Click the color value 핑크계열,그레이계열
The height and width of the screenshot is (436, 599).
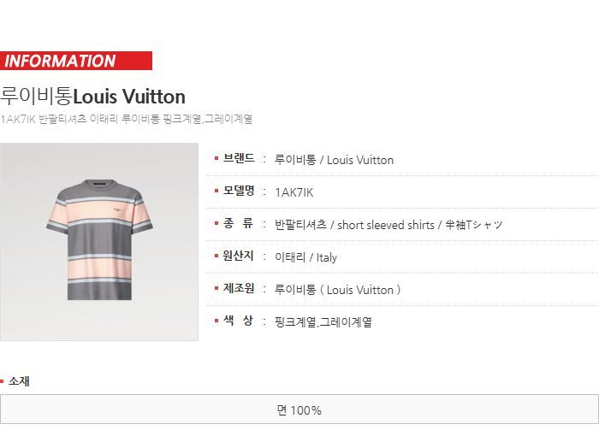tap(323, 322)
